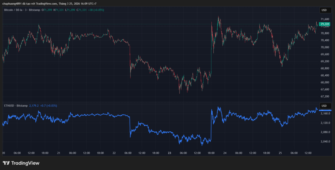Click date 23 on the time axis
This screenshot has width=335, height=170.
pyautogui.click(x=169, y=153)
